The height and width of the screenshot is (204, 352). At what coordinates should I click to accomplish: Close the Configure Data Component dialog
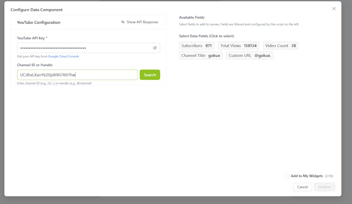click(x=334, y=9)
